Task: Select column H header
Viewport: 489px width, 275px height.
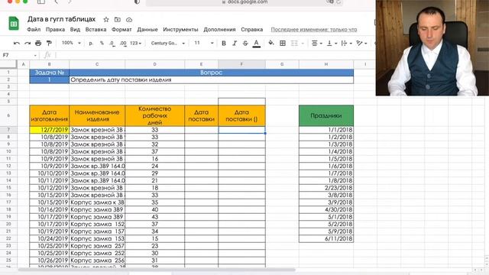Action: 326,64
